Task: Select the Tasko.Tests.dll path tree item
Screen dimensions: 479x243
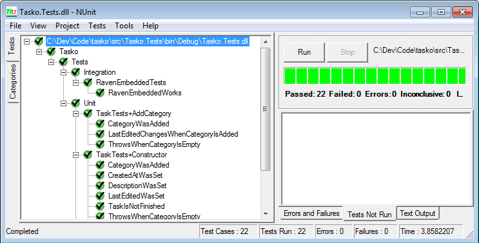Action: [x=148, y=41]
